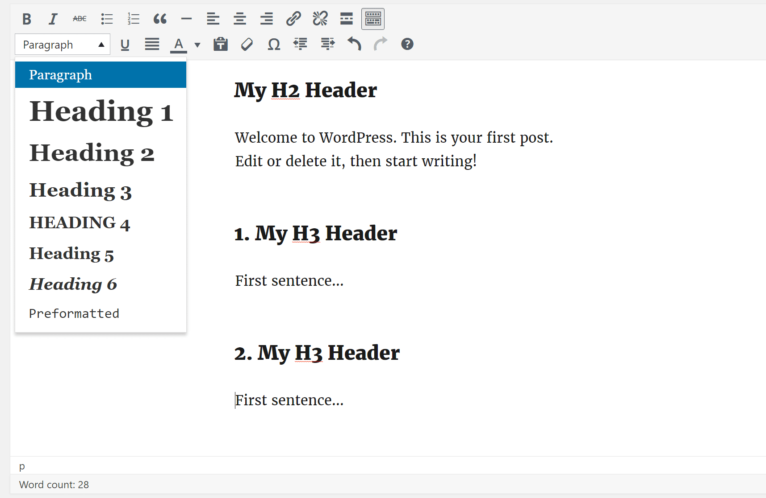Click the Remove link icon
This screenshot has height=498, width=766.
pyautogui.click(x=320, y=19)
